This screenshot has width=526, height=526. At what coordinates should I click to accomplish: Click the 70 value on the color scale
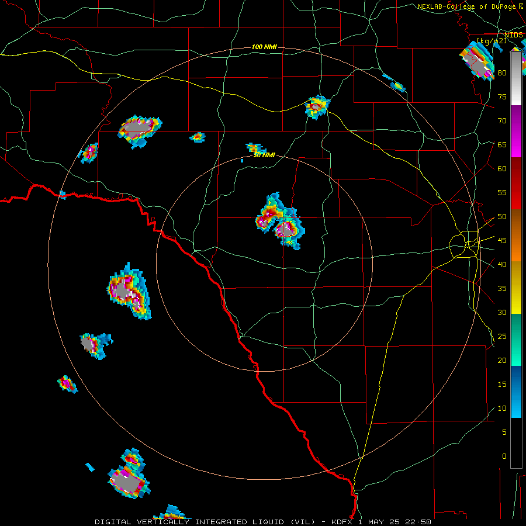[x=502, y=121]
